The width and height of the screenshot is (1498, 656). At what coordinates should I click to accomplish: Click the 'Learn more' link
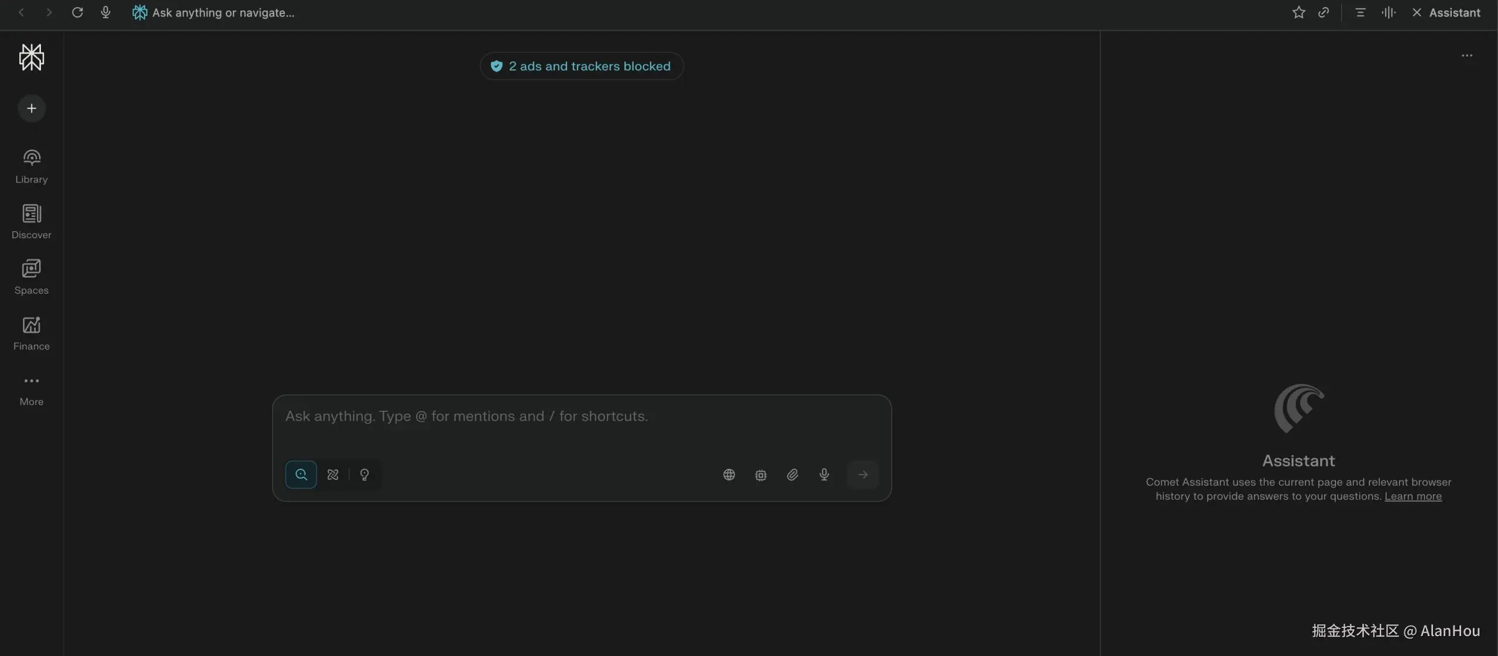click(1413, 496)
